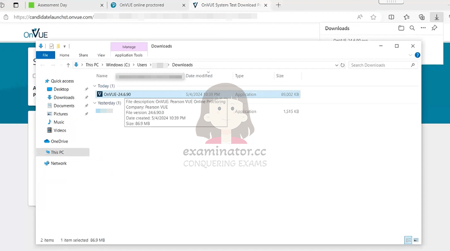Click the OnVUE logo on the webpage
Image resolution: width=450 pixels, height=251 pixels.
click(x=36, y=34)
